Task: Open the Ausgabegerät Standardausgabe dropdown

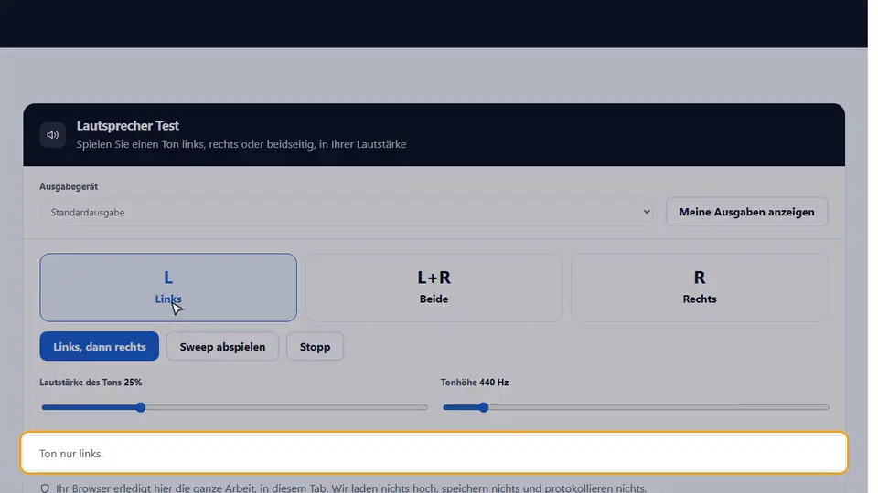Action: tap(346, 213)
